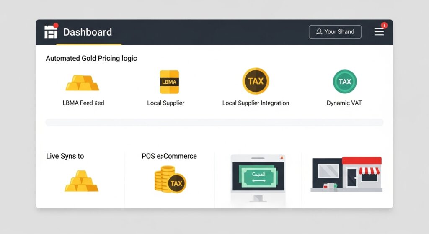The width and height of the screenshot is (429, 234).
Task: Open the computer monitor with banknote image
Action: (258, 178)
